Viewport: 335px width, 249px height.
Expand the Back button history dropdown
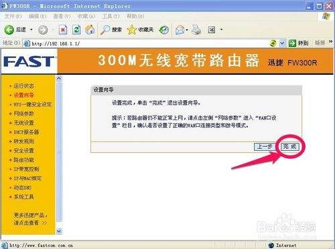[31, 29]
